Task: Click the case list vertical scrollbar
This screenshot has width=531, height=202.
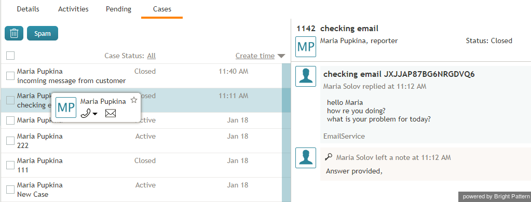Action: click(x=286, y=132)
